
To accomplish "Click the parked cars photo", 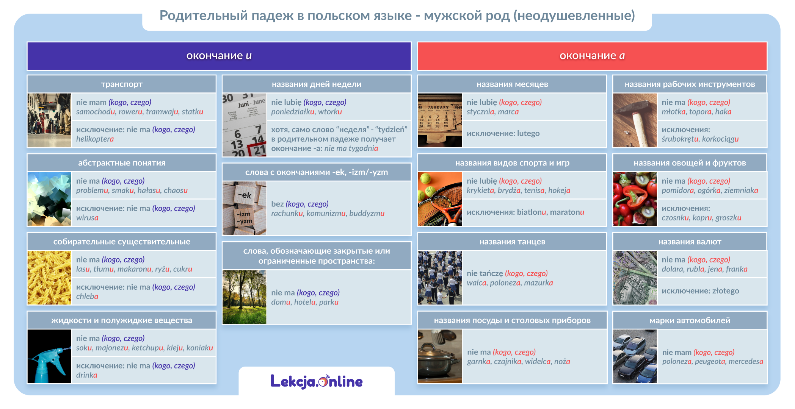I will [x=635, y=356].
